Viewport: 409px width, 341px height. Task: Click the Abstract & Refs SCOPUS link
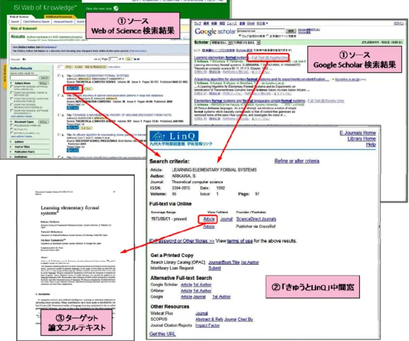pos(209,319)
